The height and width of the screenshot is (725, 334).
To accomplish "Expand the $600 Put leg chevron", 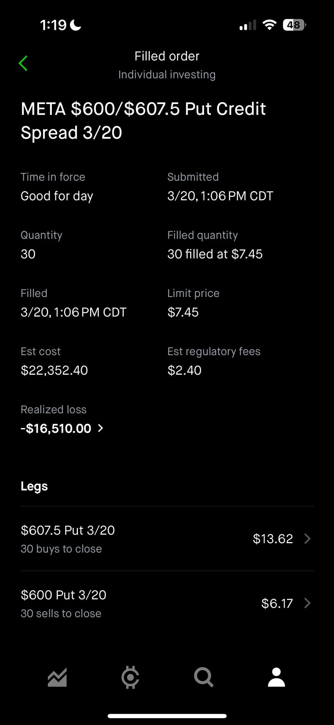I will tap(307, 603).
